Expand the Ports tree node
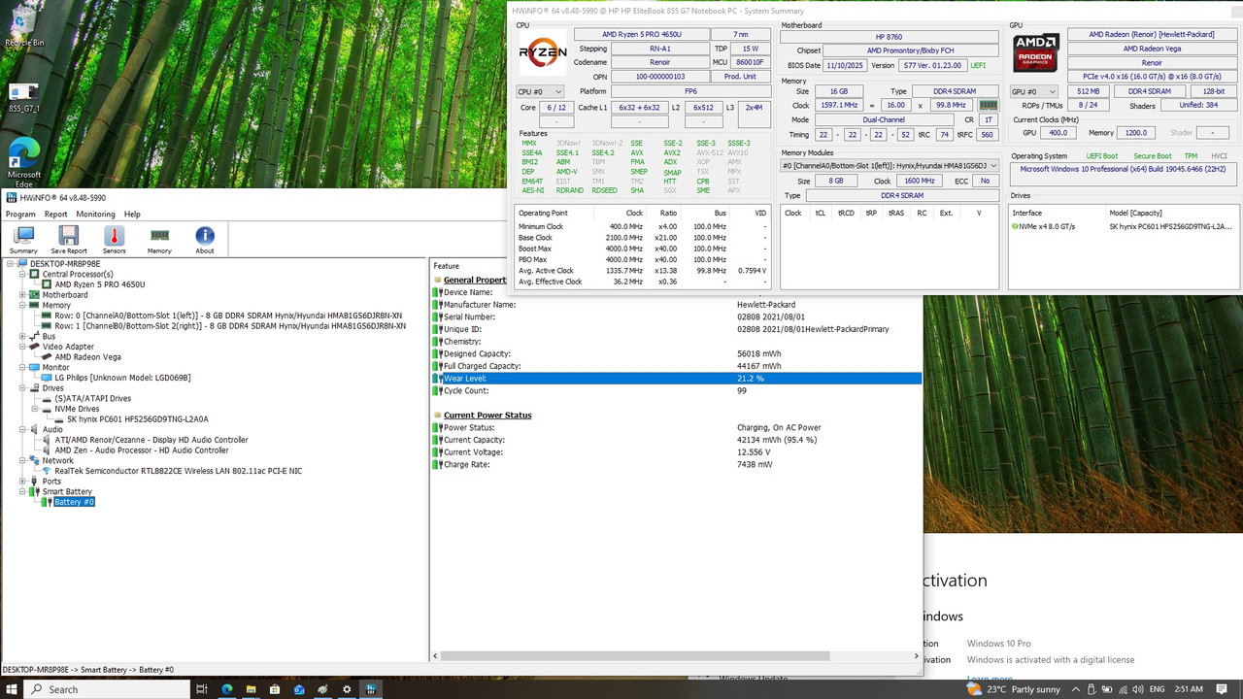1243x699 pixels. (x=22, y=482)
